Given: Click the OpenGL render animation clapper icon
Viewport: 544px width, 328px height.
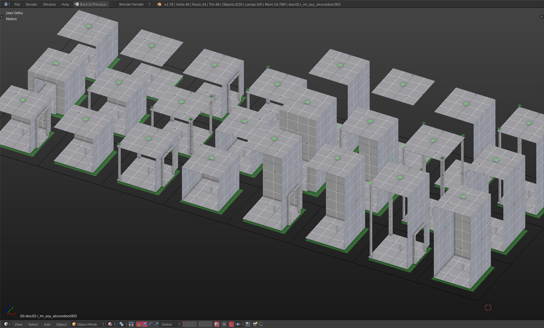Looking at the screenshot, I should click(261, 324).
